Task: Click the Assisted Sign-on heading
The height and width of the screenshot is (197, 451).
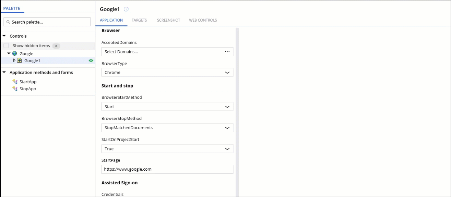Action: 120,183
